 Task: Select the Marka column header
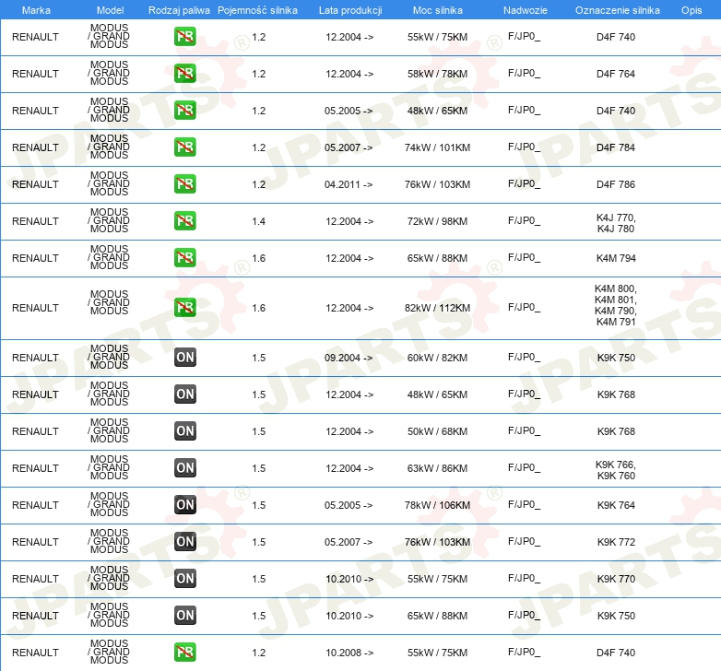pyautogui.click(x=36, y=10)
